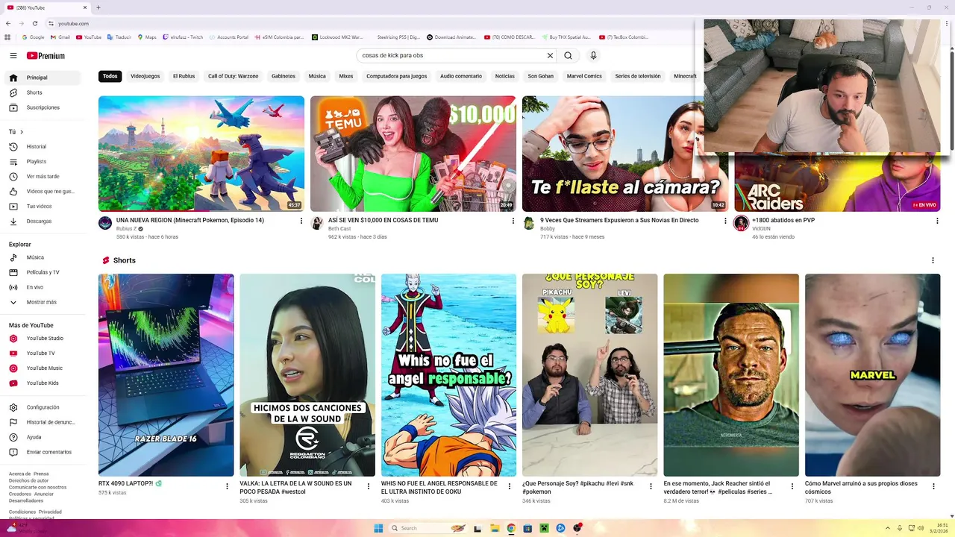Select the Gabinetes filter chip
The width and height of the screenshot is (955, 537).
284,76
